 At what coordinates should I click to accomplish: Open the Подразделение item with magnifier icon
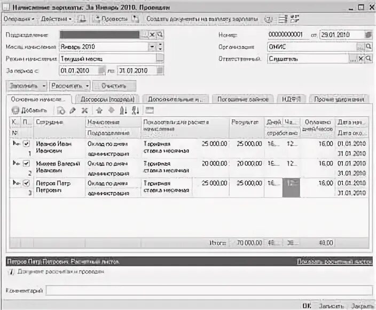pos(160,35)
